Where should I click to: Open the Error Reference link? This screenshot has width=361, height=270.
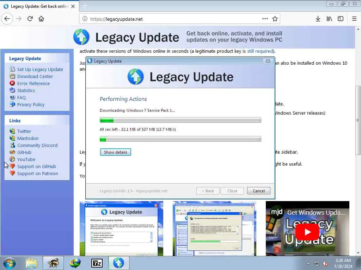click(33, 84)
